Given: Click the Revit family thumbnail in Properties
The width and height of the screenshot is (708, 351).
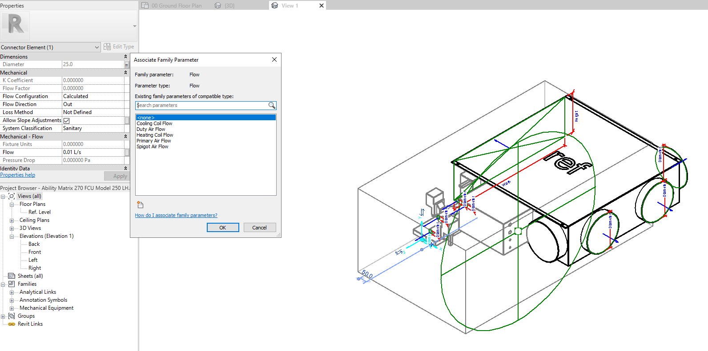Looking at the screenshot, I should coord(15,25).
